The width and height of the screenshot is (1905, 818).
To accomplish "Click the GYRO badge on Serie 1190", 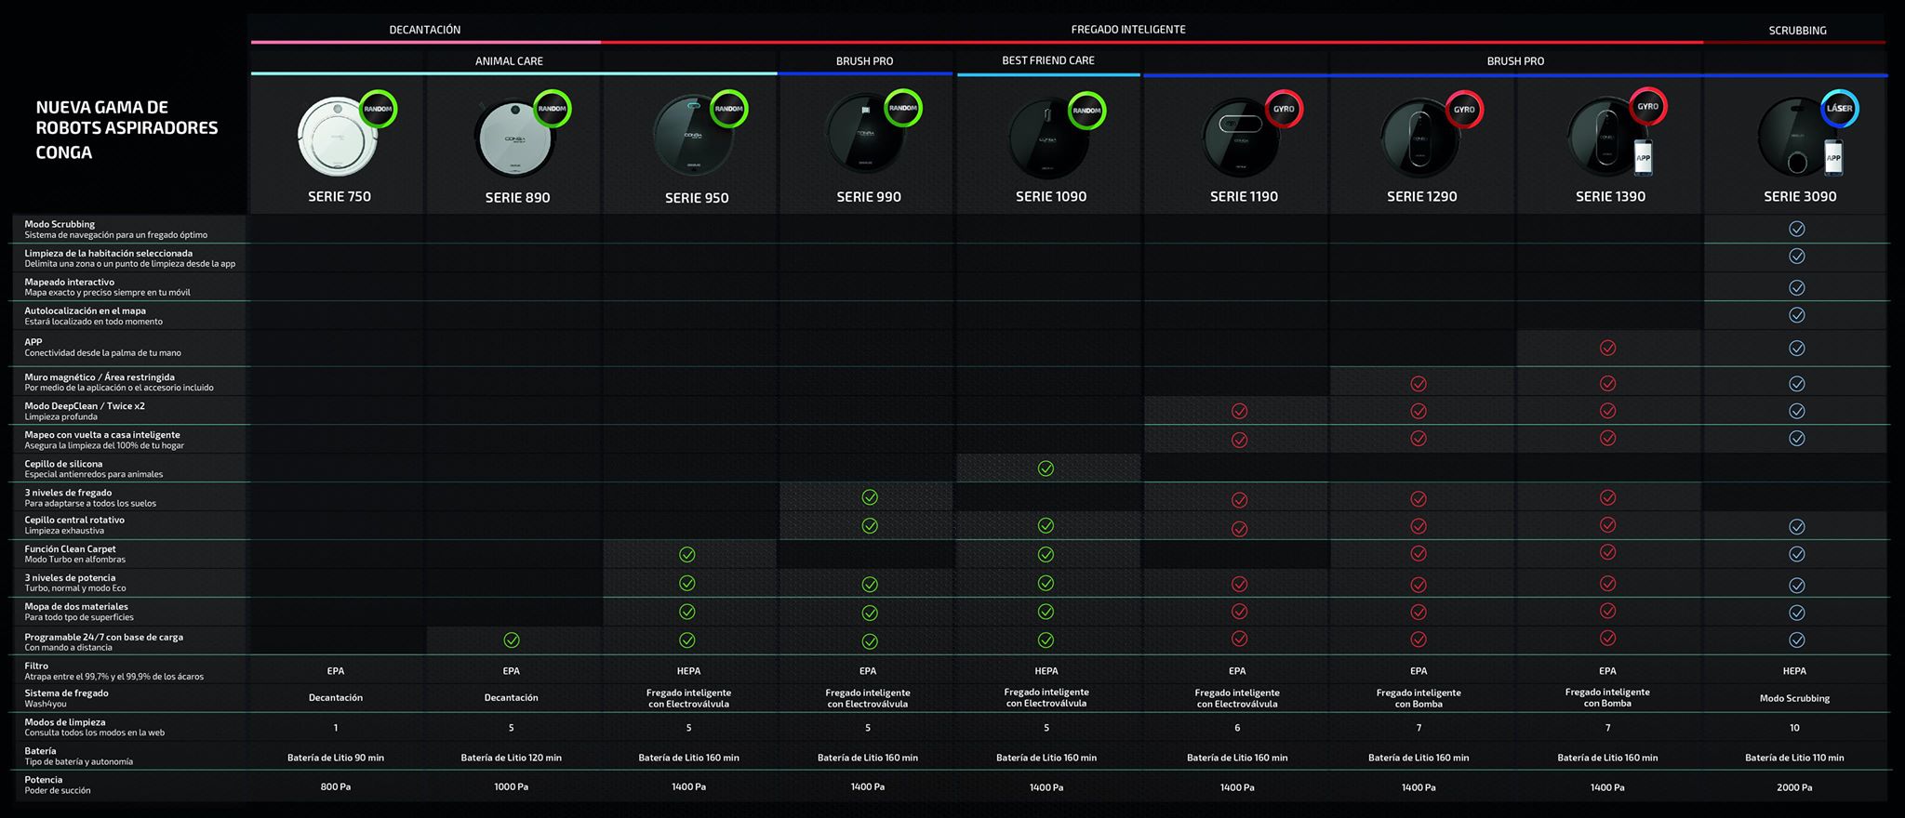I will (x=1284, y=109).
